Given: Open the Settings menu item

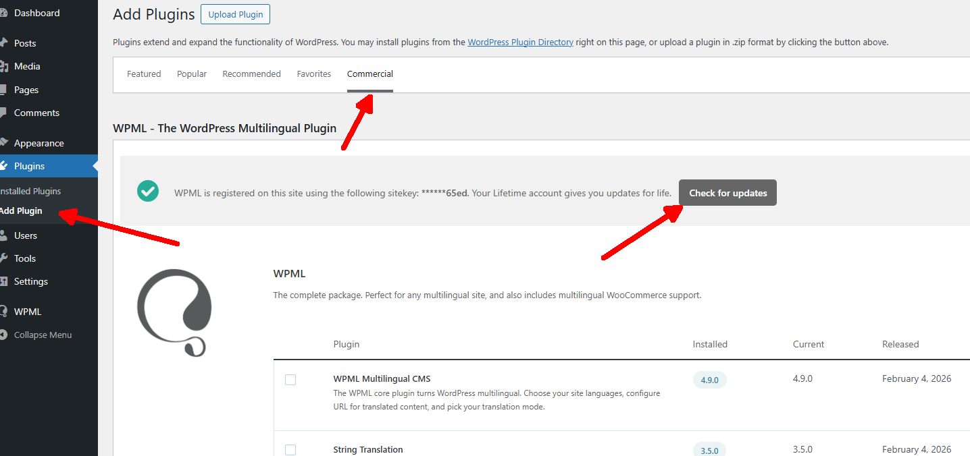Looking at the screenshot, I should point(31,281).
